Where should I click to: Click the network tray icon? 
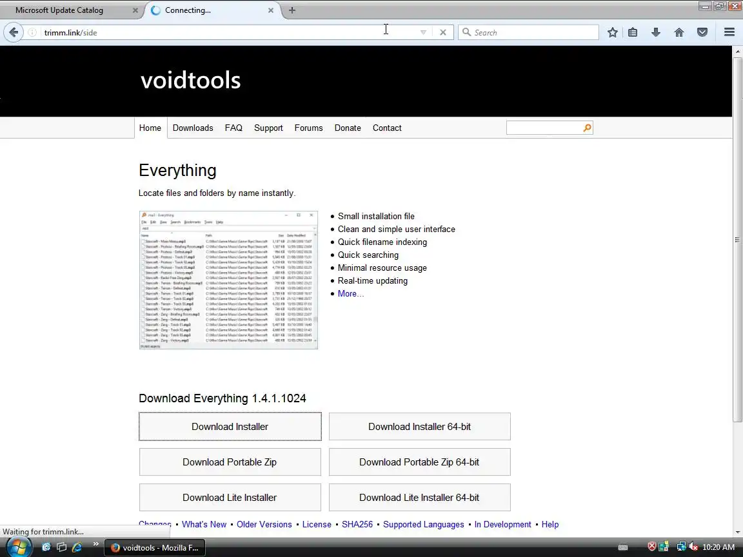(681, 547)
